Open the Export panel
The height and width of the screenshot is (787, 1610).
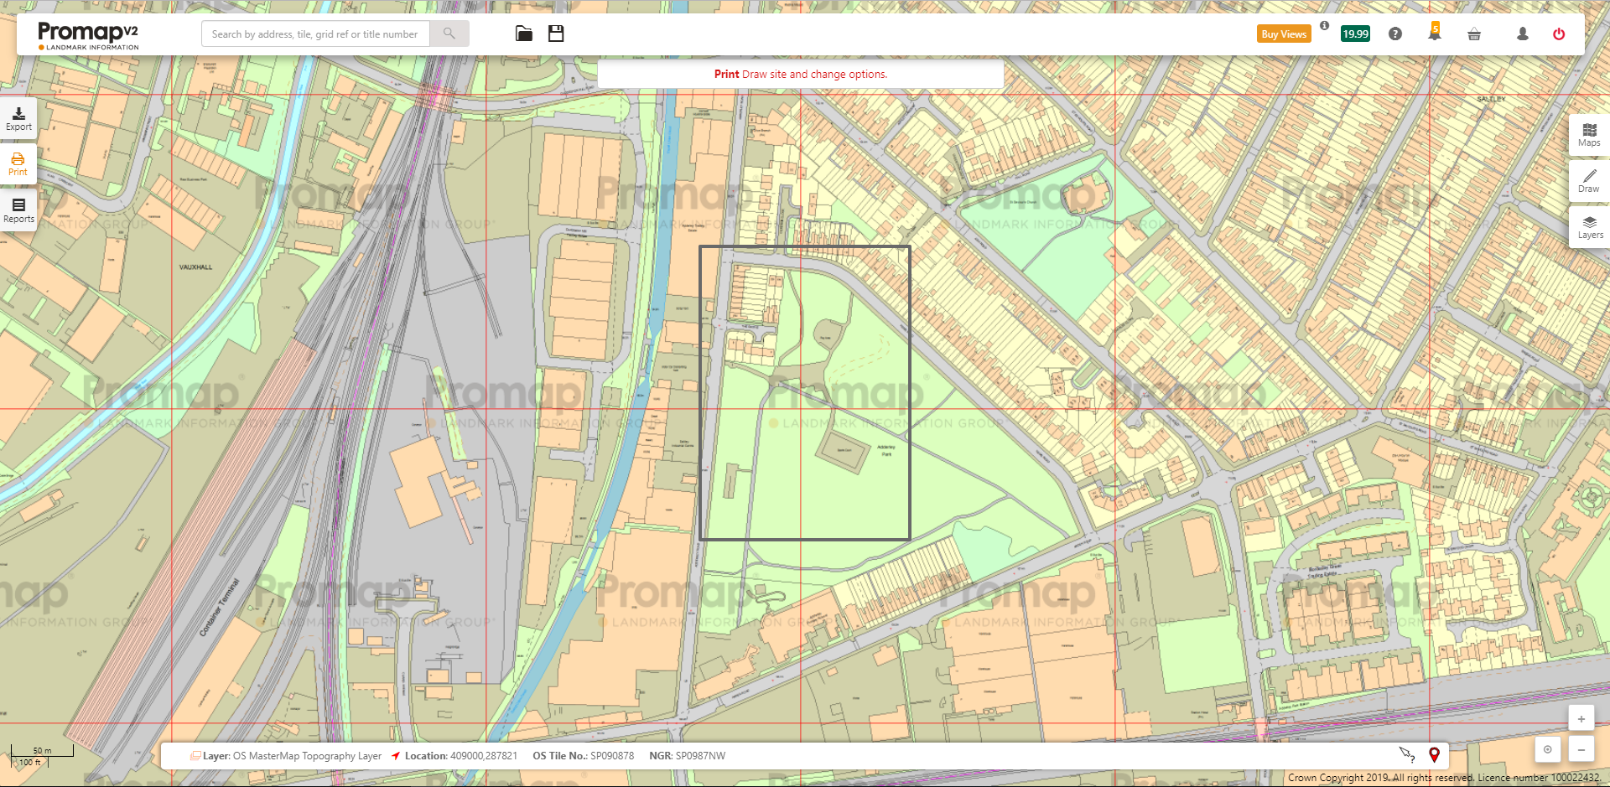point(18,119)
